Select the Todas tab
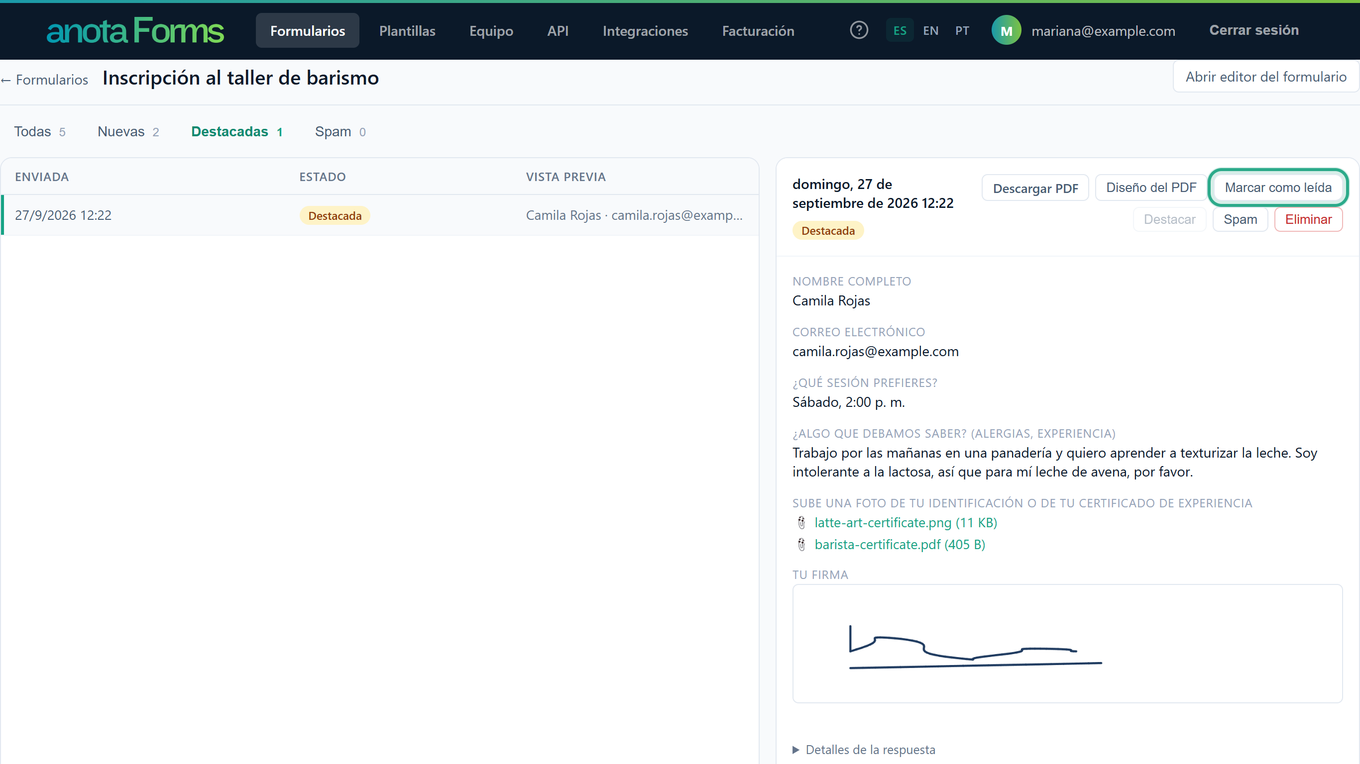 point(40,131)
